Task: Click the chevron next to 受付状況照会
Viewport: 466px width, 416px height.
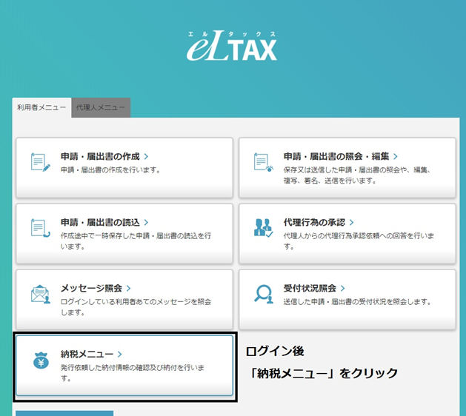Action: (x=343, y=289)
